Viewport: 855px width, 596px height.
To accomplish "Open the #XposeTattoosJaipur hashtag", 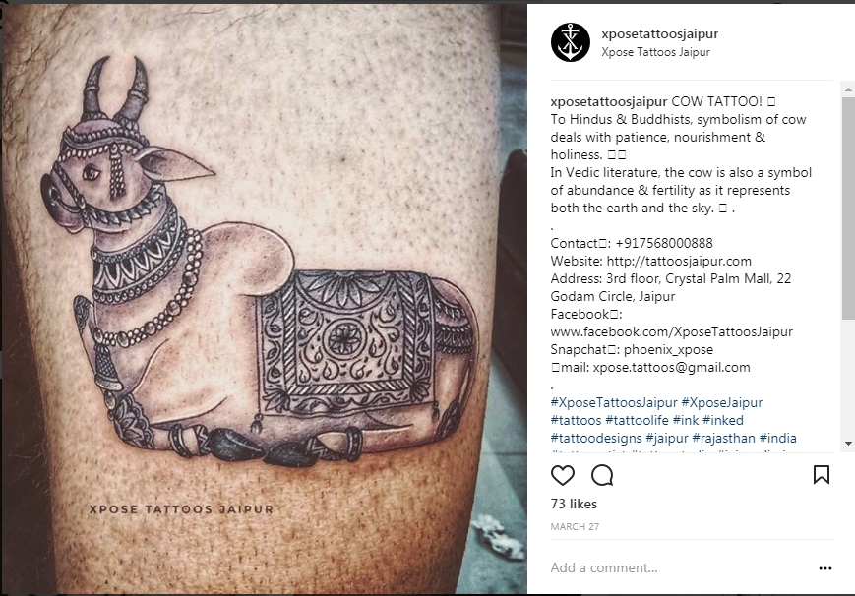I will pos(614,403).
